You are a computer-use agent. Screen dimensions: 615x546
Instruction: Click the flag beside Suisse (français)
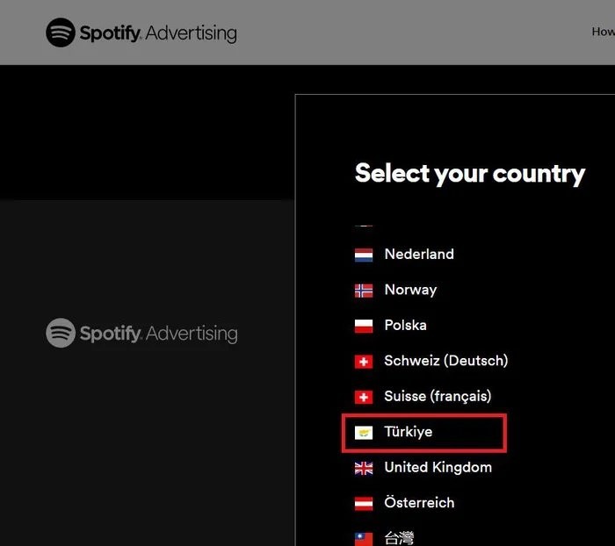coord(364,397)
